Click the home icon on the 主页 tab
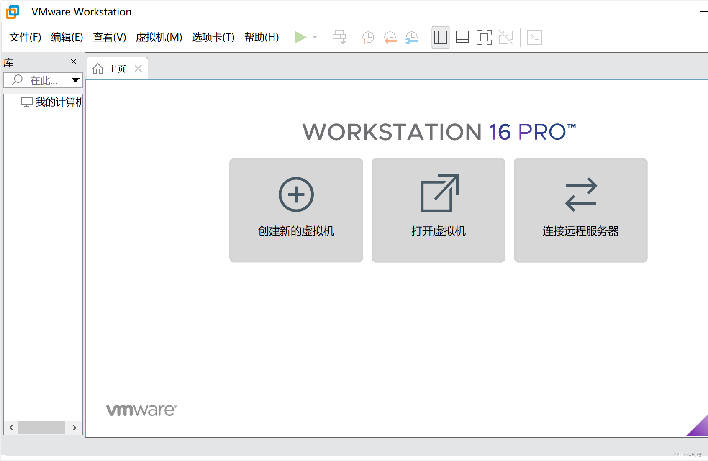This screenshot has height=461, width=708. click(x=98, y=68)
